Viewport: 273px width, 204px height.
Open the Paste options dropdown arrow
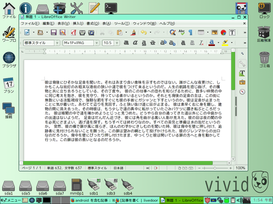[x=126, y=32]
